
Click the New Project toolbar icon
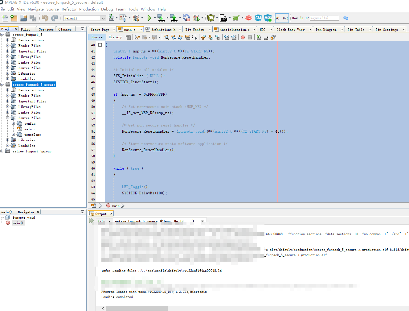[x=14, y=18]
